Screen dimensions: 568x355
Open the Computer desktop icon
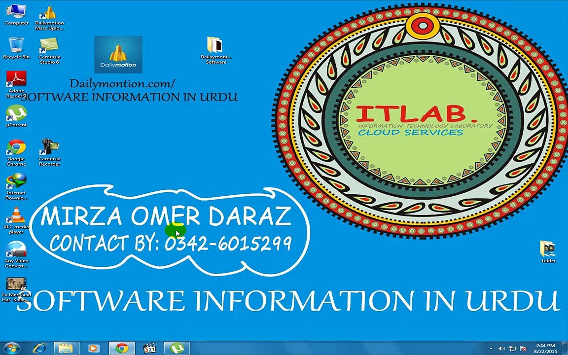(16, 14)
